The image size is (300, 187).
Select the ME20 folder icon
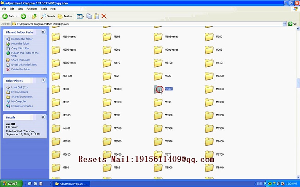pos(158,76)
